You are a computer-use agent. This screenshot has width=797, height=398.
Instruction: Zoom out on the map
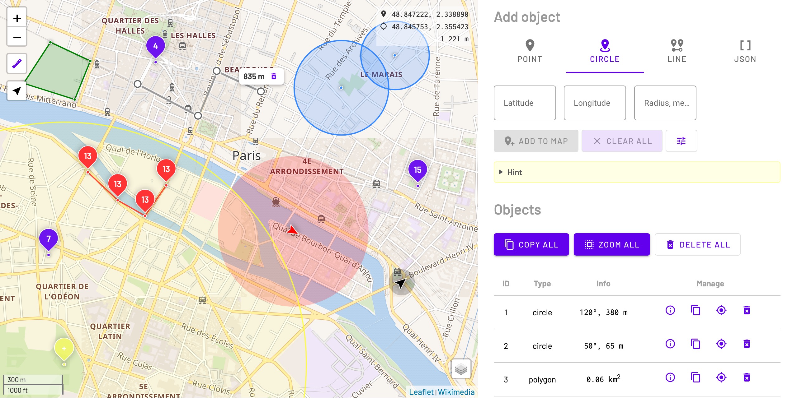coord(17,38)
